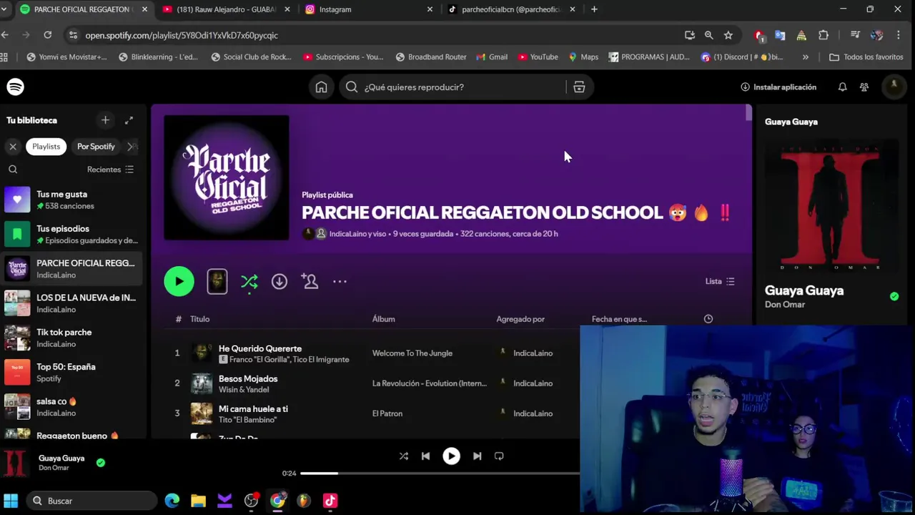
Task: Expand the bookmarks overflow chevron
Action: [806, 57]
